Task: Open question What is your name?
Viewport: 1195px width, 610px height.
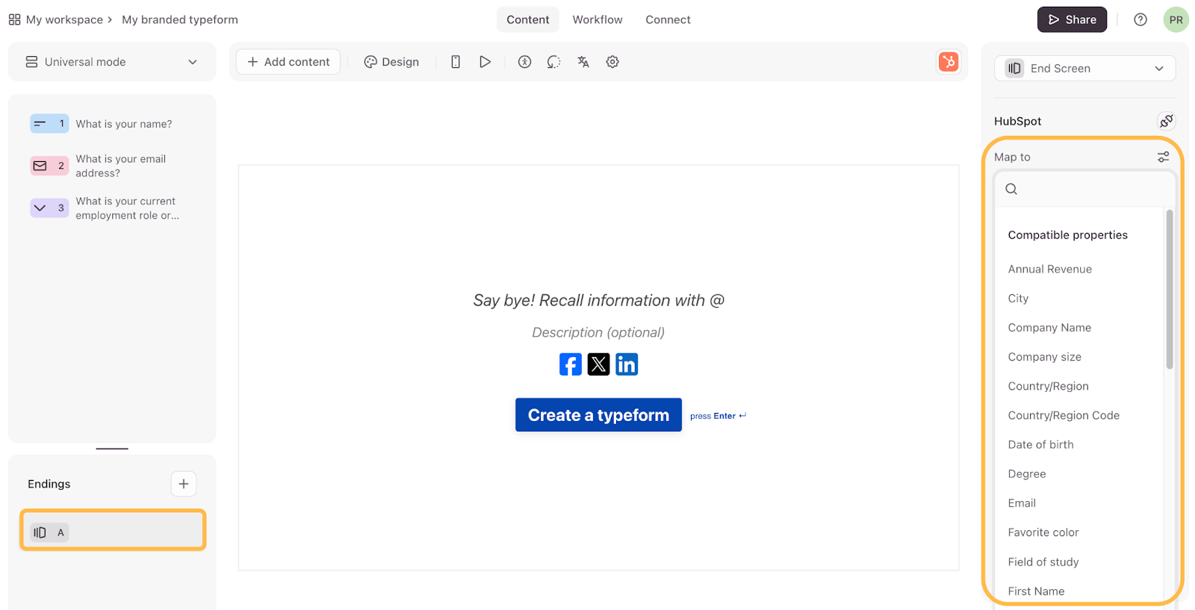Action: point(124,124)
